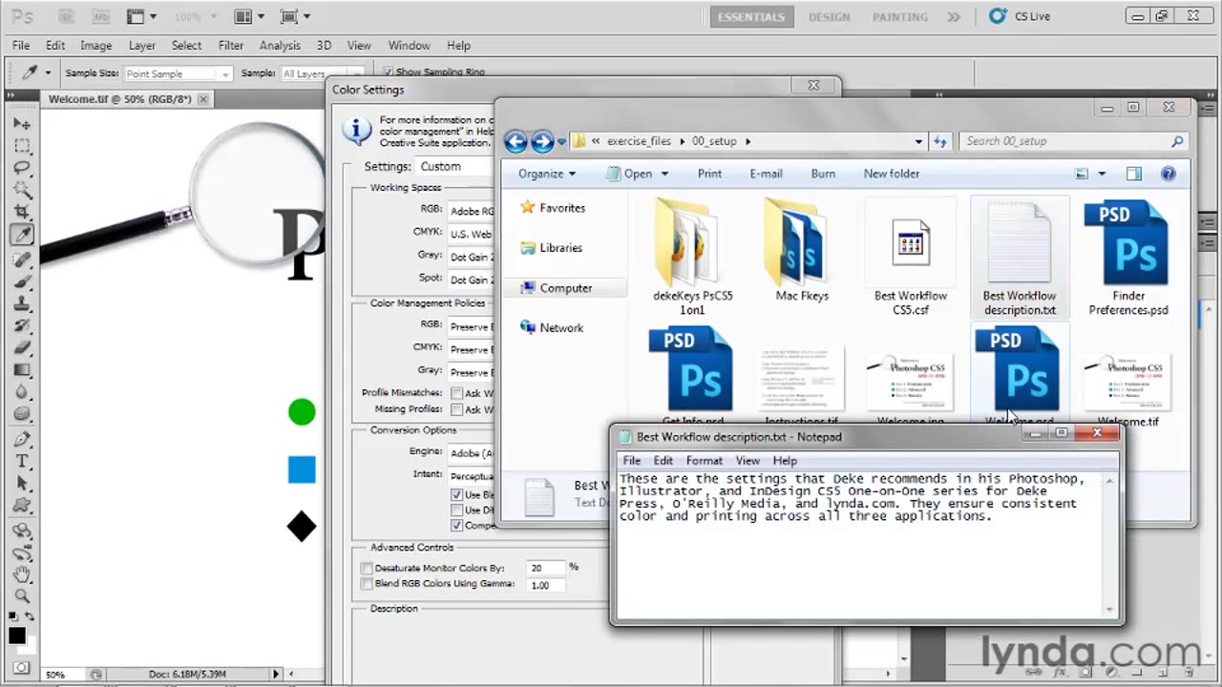Select the Dodge tool
The image size is (1222, 687).
tap(22, 414)
